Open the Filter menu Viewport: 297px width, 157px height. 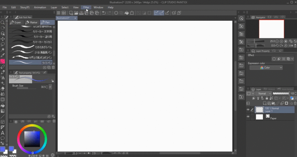coord(86,7)
